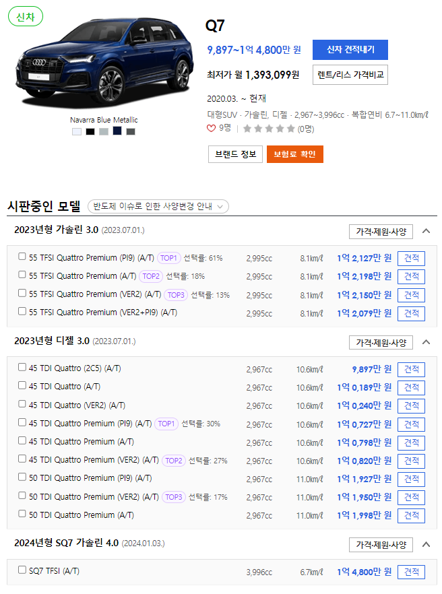
Task: Expand 반도체 이슈로 인한 사양변경 안내 dropdown
Action: tap(158, 207)
